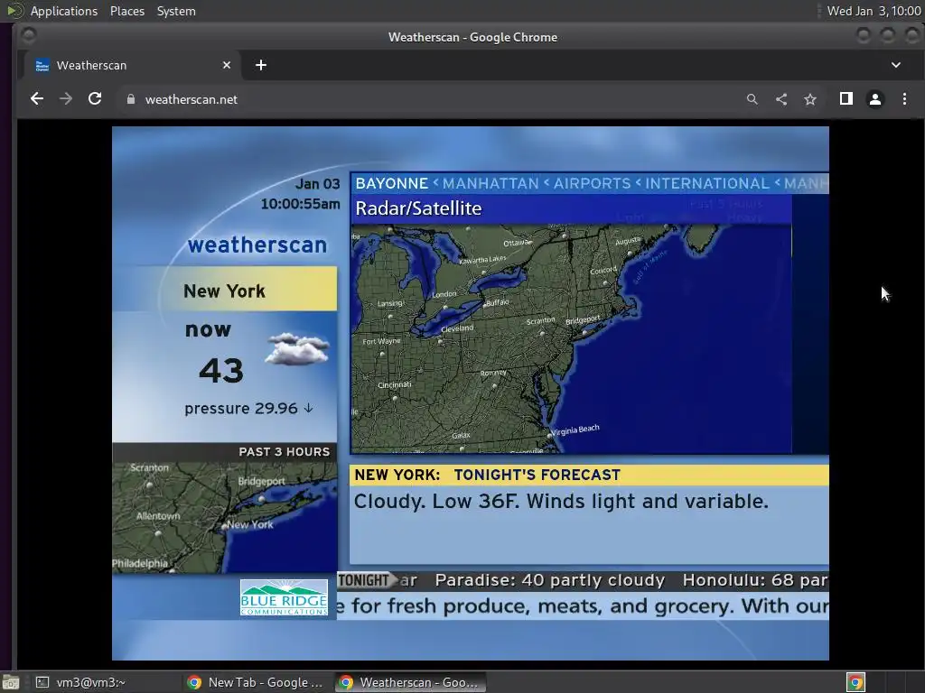Click the New York city label
The image size is (925, 693).
(x=224, y=291)
